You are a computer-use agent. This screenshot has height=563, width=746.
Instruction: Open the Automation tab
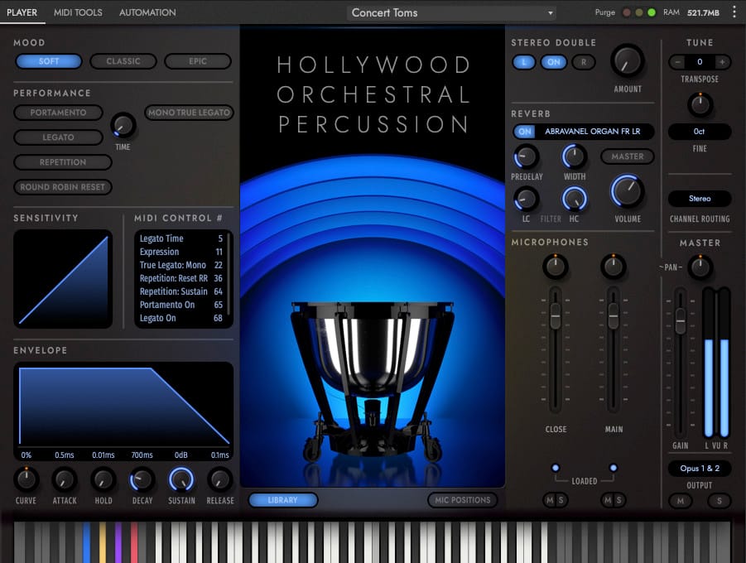(x=147, y=12)
